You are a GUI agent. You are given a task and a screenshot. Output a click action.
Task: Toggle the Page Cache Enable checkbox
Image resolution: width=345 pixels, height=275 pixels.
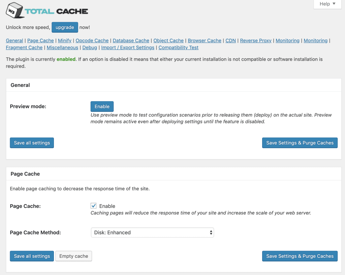94,206
